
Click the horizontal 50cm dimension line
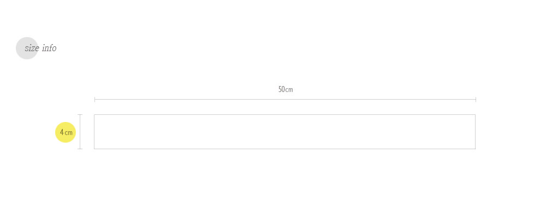285,100
